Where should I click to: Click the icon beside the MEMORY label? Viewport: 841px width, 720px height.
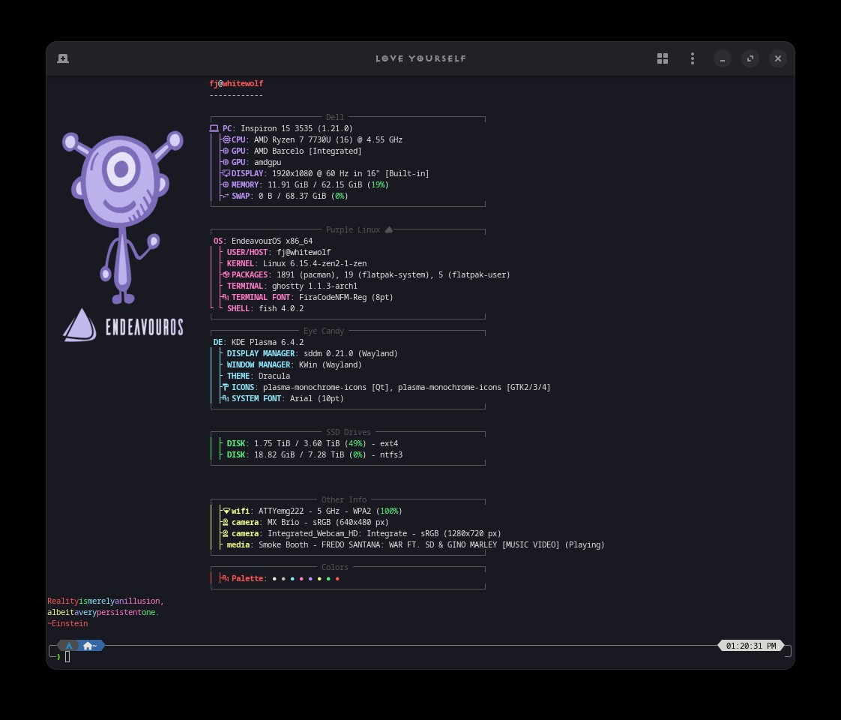pyautogui.click(x=226, y=185)
